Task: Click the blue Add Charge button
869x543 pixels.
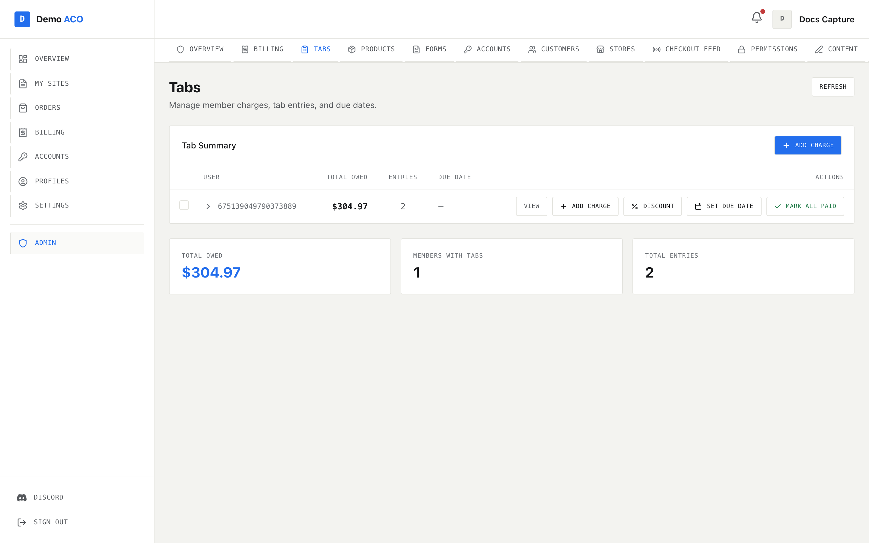Action: point(807,145)
